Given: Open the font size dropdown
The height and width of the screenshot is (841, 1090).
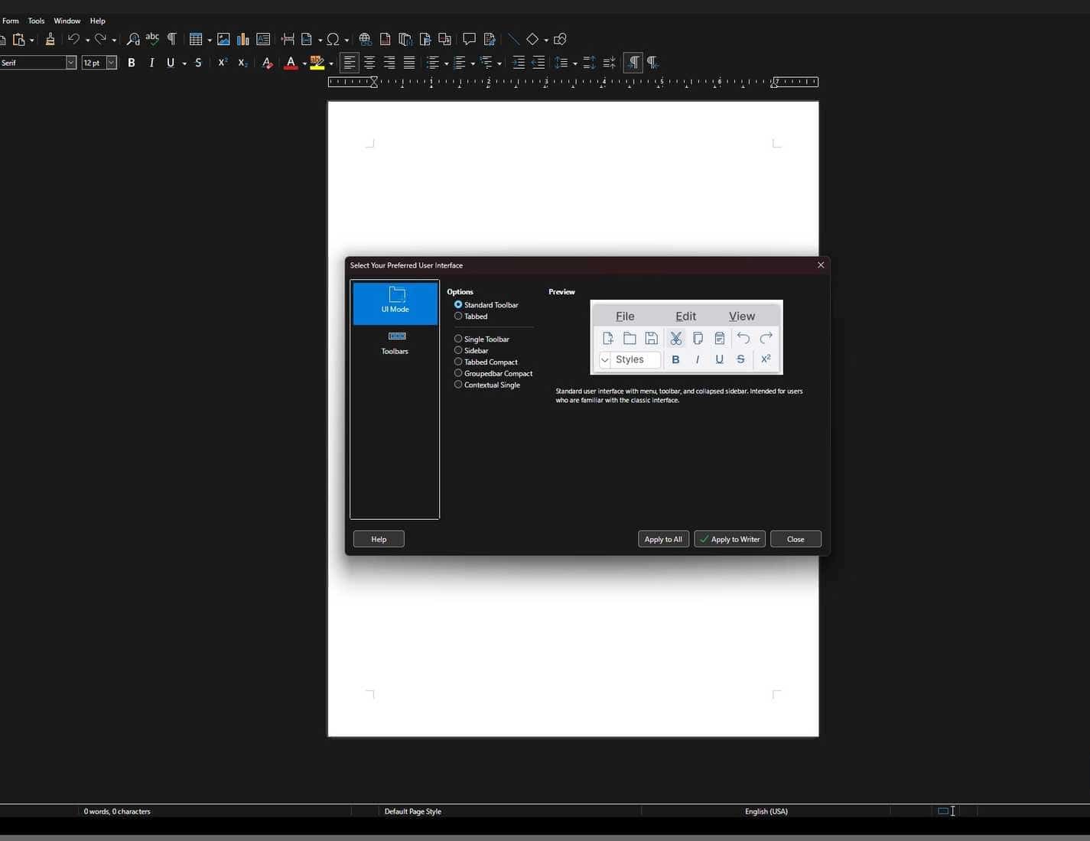Looking at the screenshot, I should (112, 63).
